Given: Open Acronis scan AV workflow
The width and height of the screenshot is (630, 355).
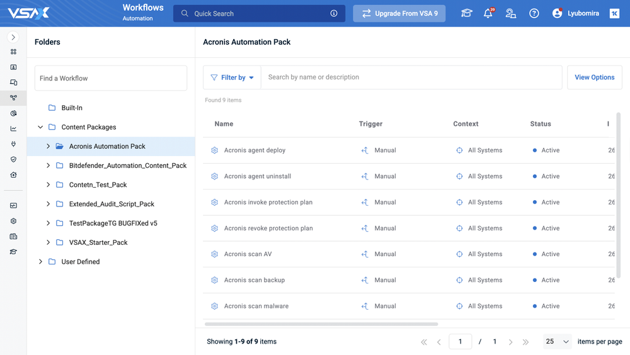Looking at the screenshot, I should coord(248,254).
